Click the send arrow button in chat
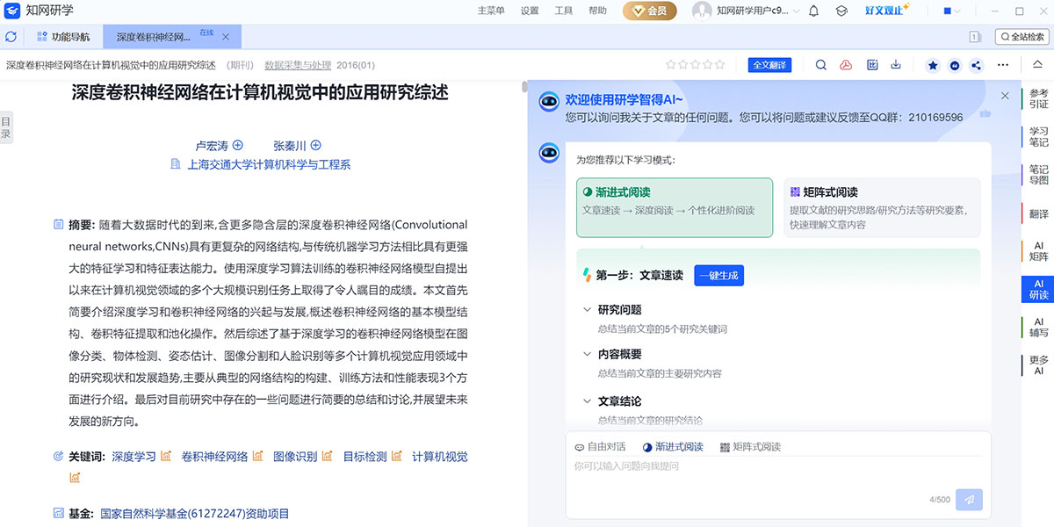 [969, 499]
